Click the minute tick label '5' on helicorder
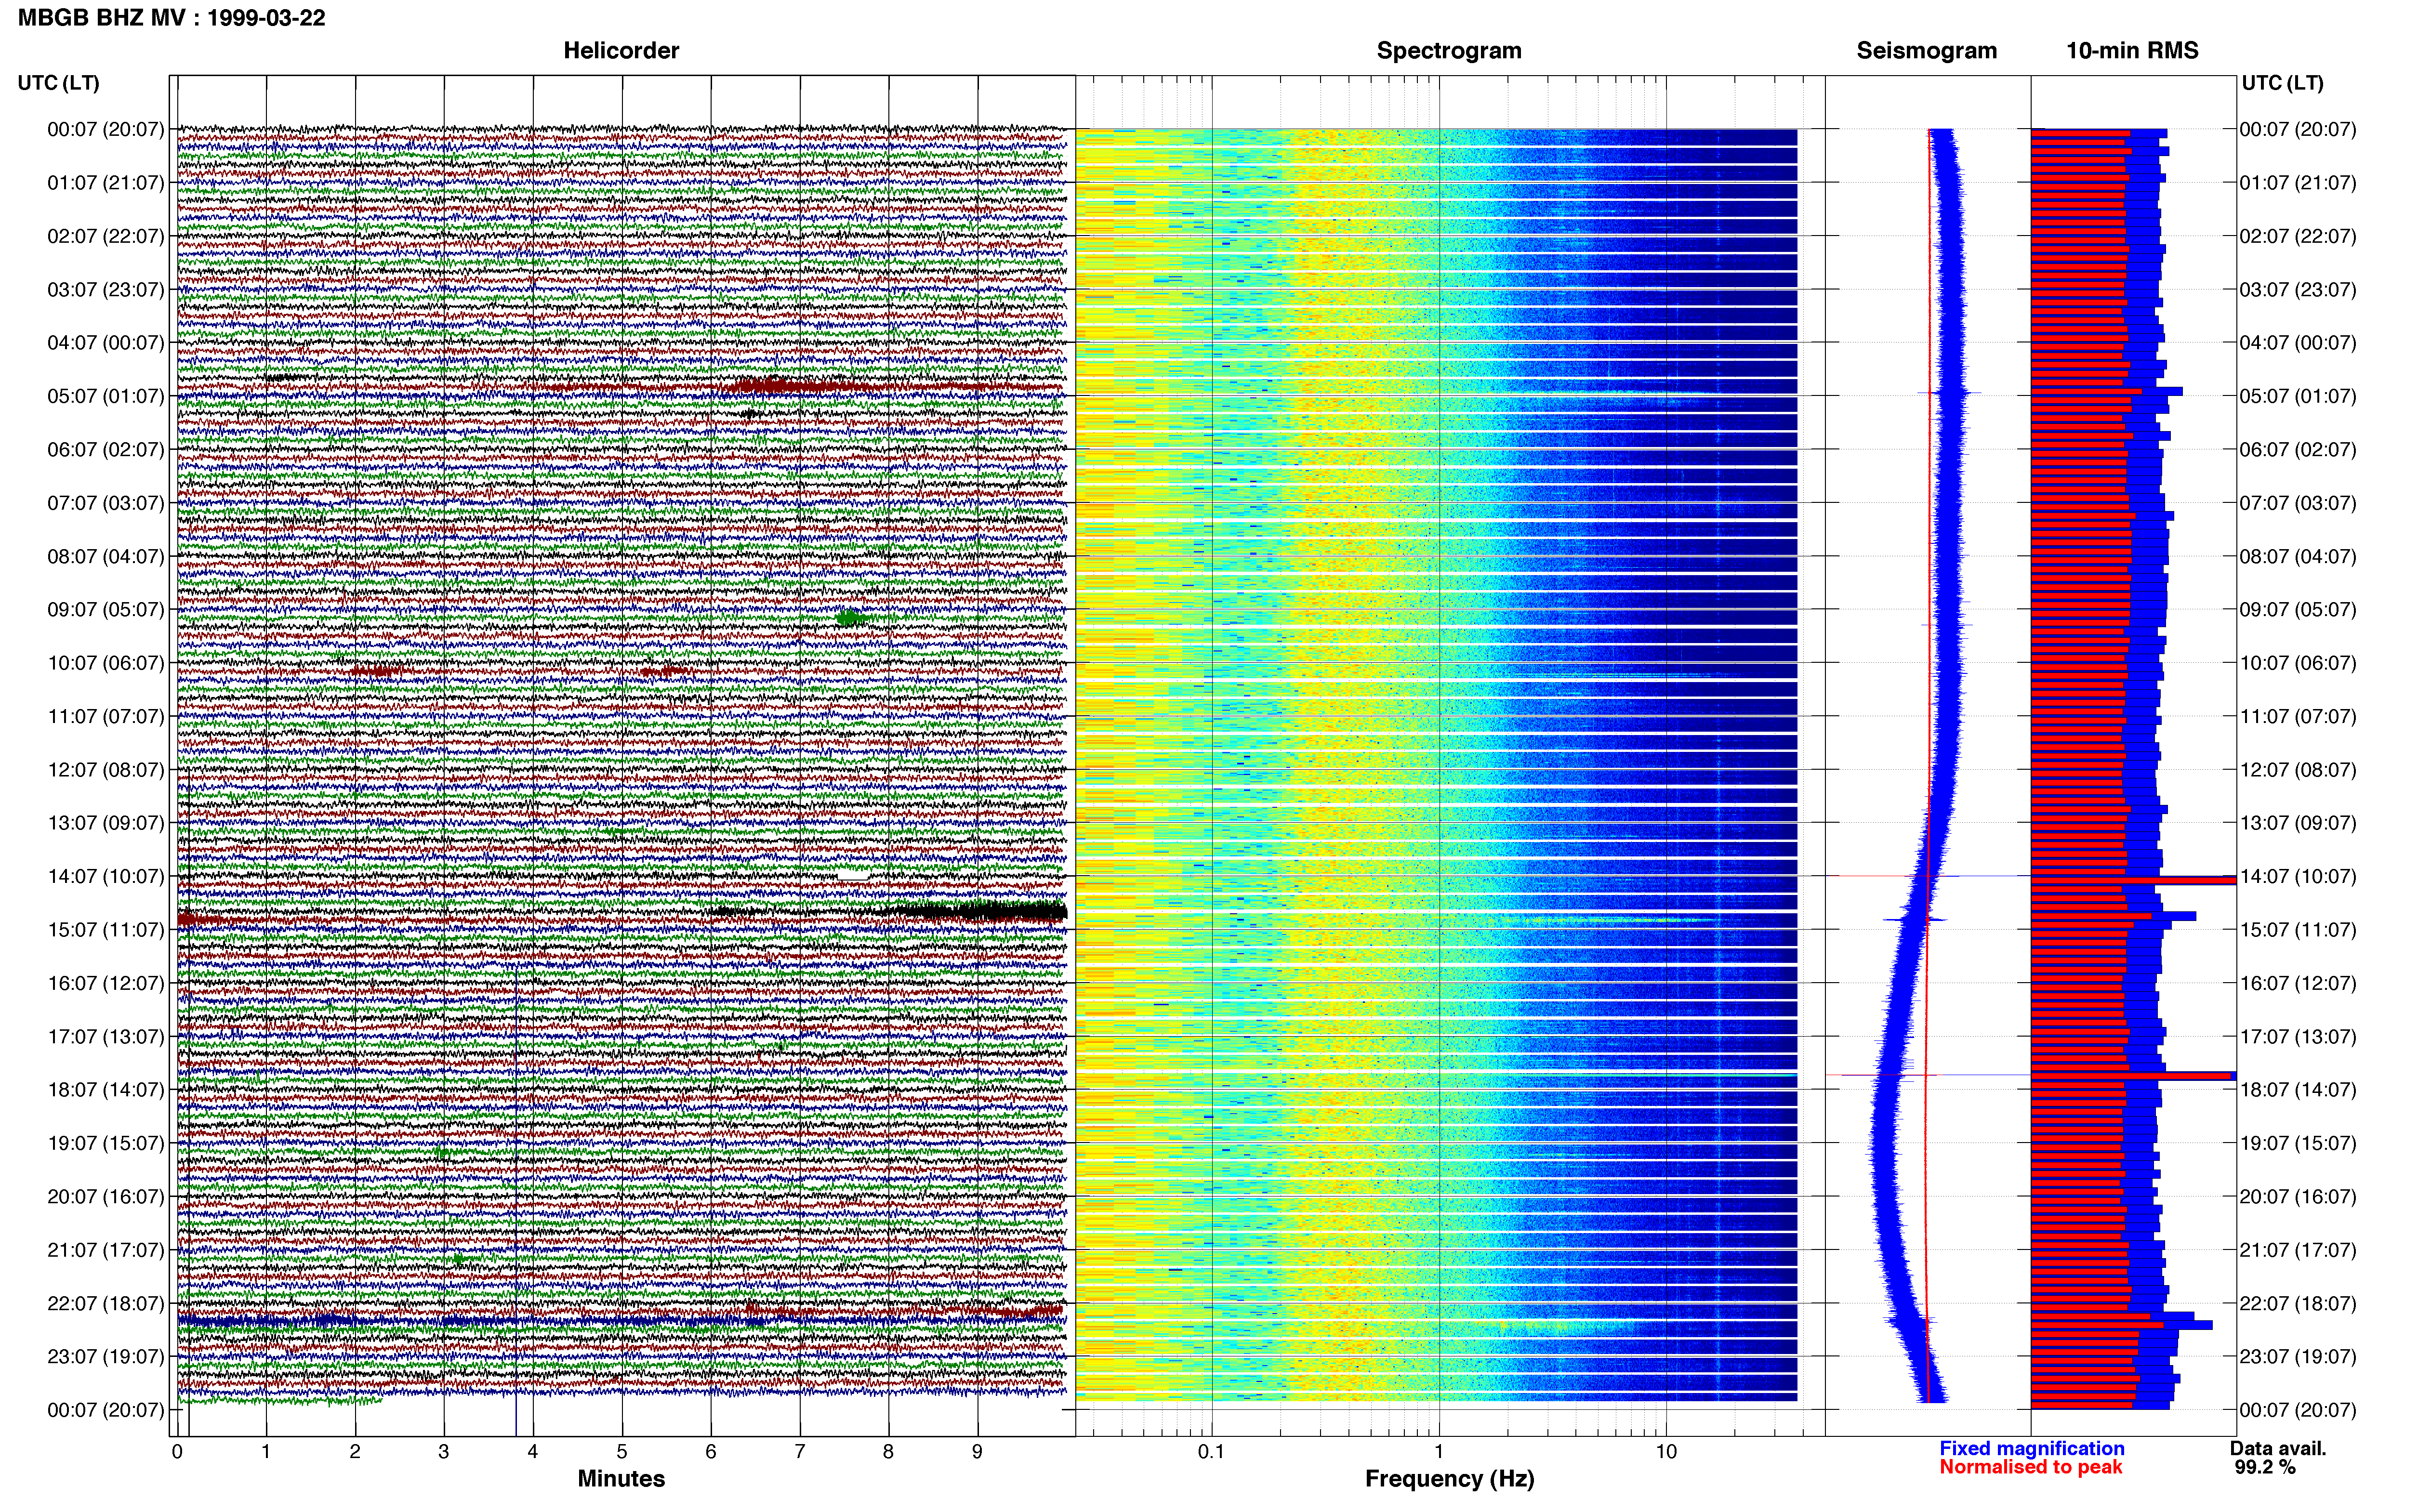The image size is (2418, 1512). coord(622,1452)
